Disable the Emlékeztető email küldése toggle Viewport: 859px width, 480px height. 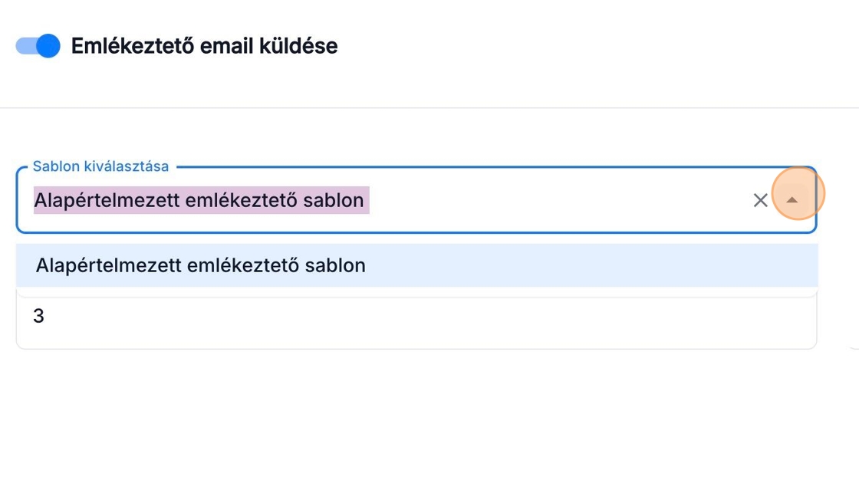click(38, 46)
